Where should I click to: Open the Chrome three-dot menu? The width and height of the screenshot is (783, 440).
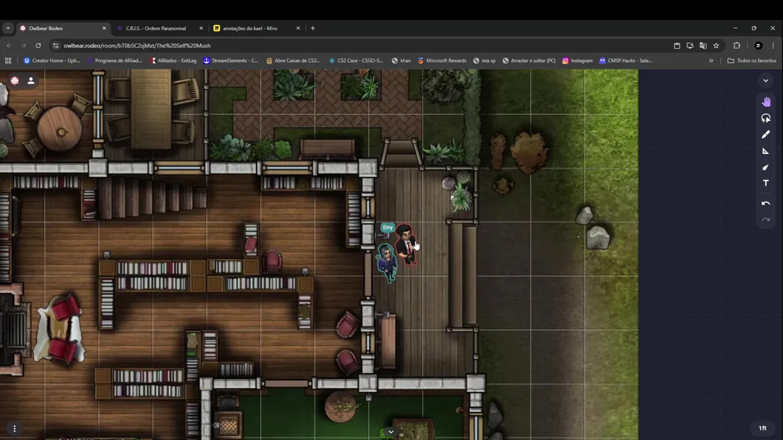(x=773, y=45)
